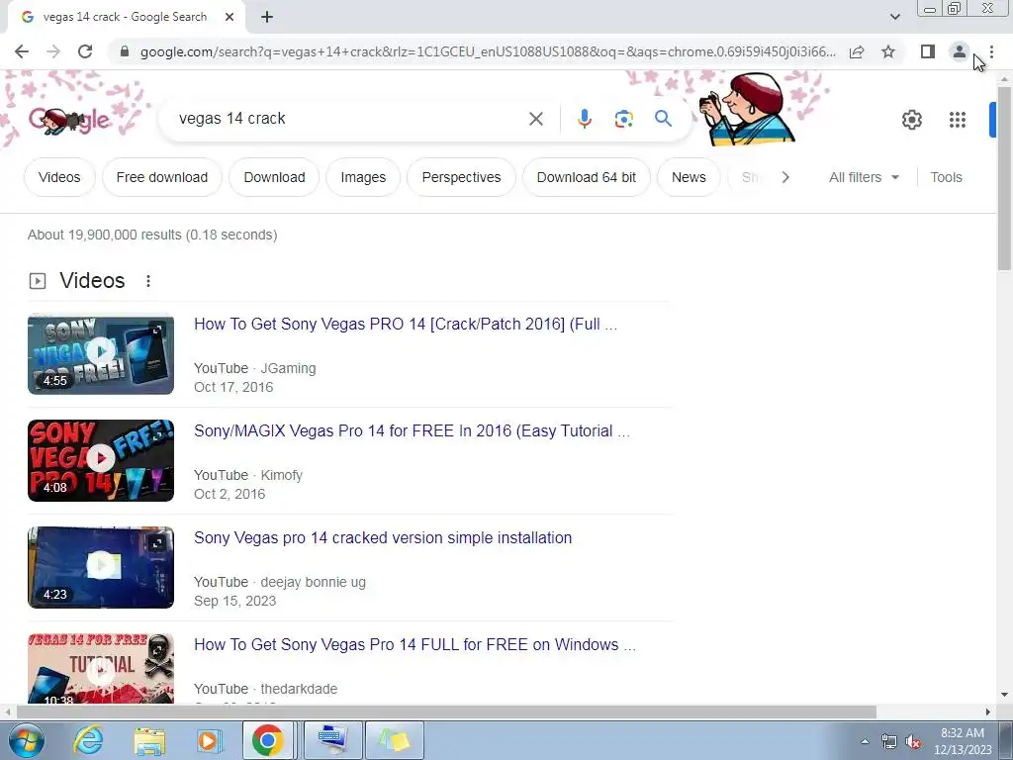Screen dimensions: 1013x760
Task: Open the Chrome profile avatar
Action: tap(960, 51)
